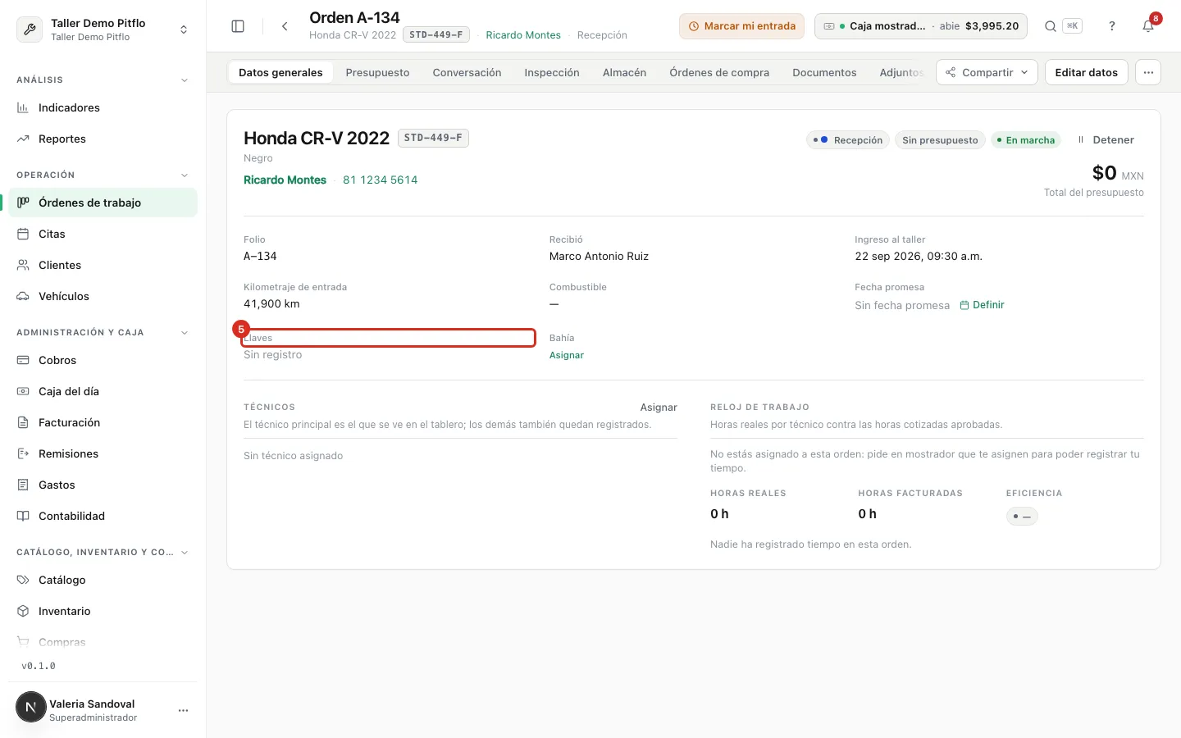This screenshot has height=738, width=1181.
Task: Toggle the sidebar panel icon
Action: [x=238, y=26]
